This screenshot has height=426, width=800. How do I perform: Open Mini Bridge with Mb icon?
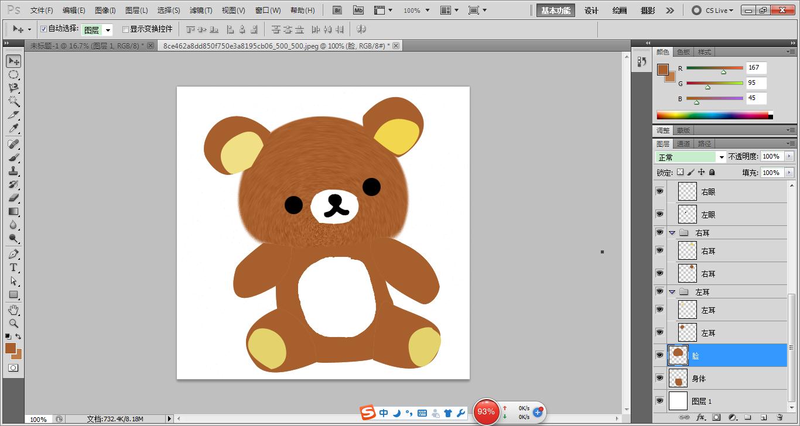[x=358, y=10]
